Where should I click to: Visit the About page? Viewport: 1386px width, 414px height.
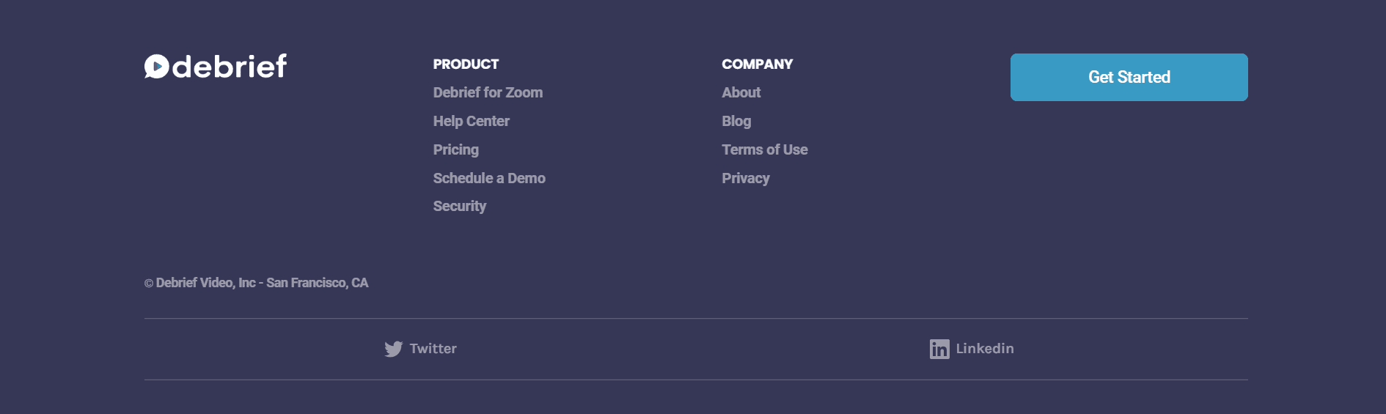click(741, 92)
